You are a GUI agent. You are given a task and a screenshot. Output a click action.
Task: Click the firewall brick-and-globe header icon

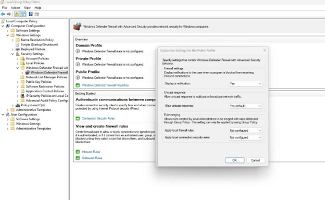[77, 27]
